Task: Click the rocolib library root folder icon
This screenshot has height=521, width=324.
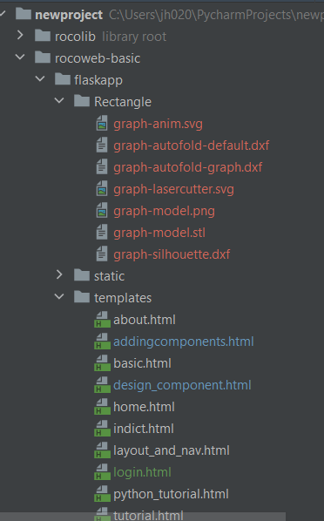Action: [x=43, y=36]
